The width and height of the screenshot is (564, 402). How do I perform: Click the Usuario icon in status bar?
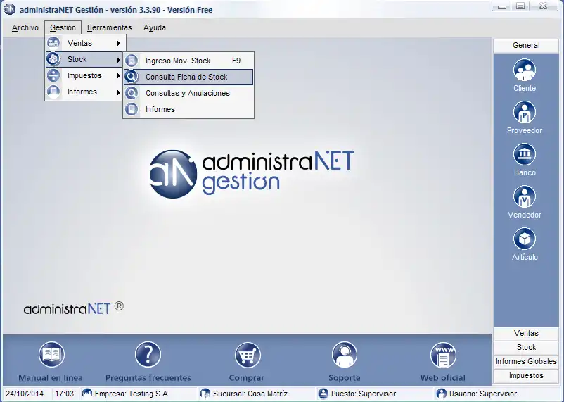[x=441, y=394]
